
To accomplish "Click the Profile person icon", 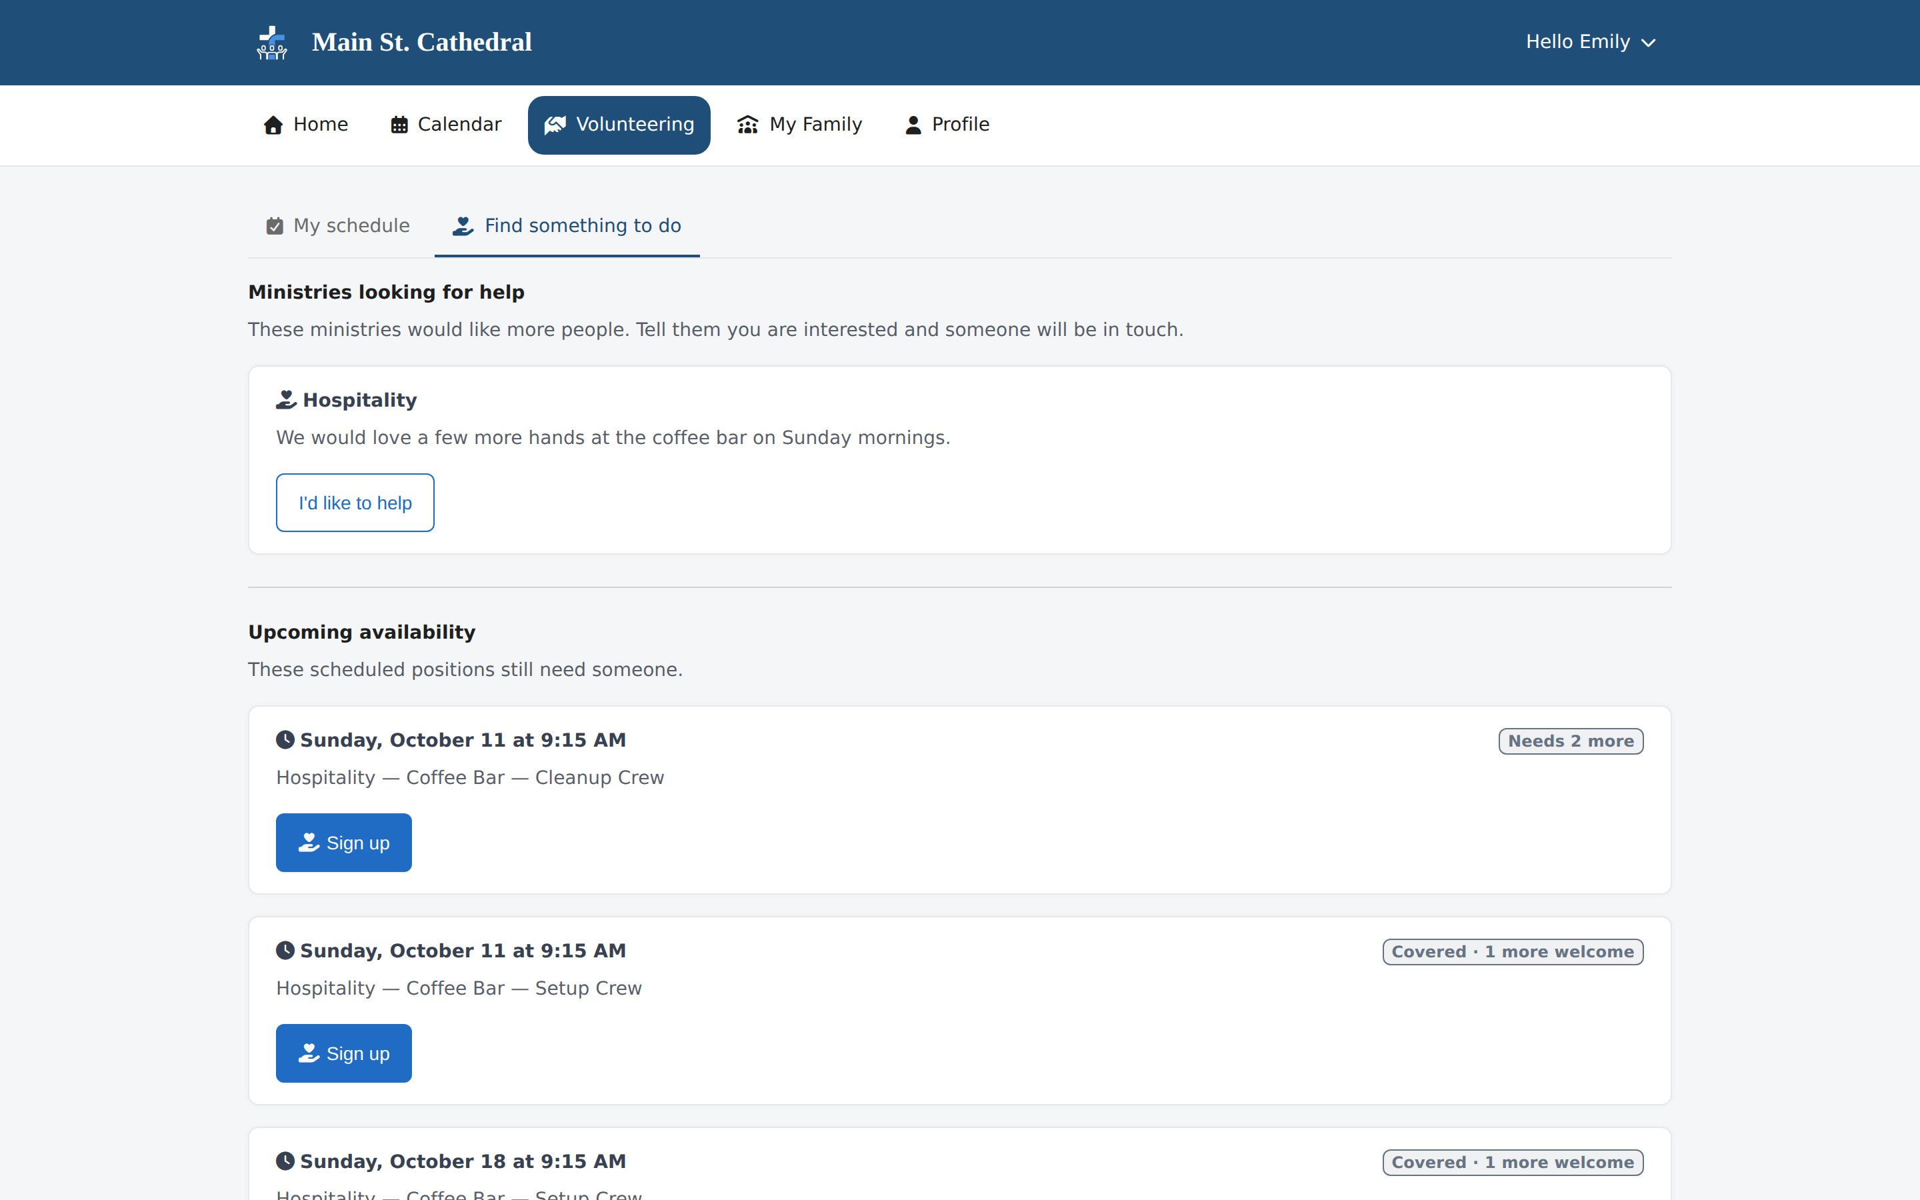I will [913, 125].
